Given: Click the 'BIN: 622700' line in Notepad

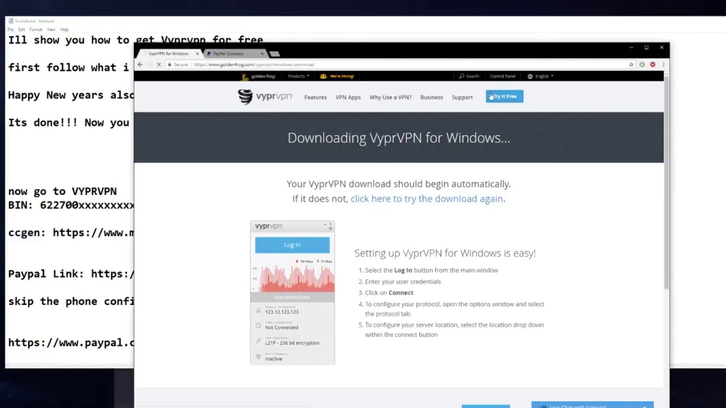Looking at the screenshot, I should coord(71,205).
